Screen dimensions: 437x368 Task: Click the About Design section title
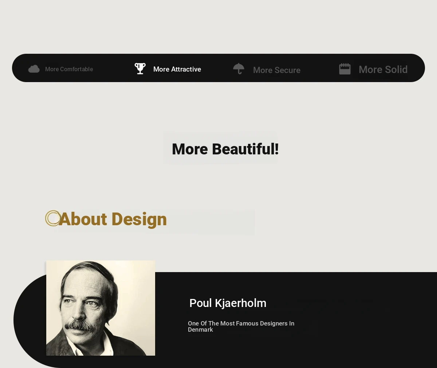coord(113,219)
